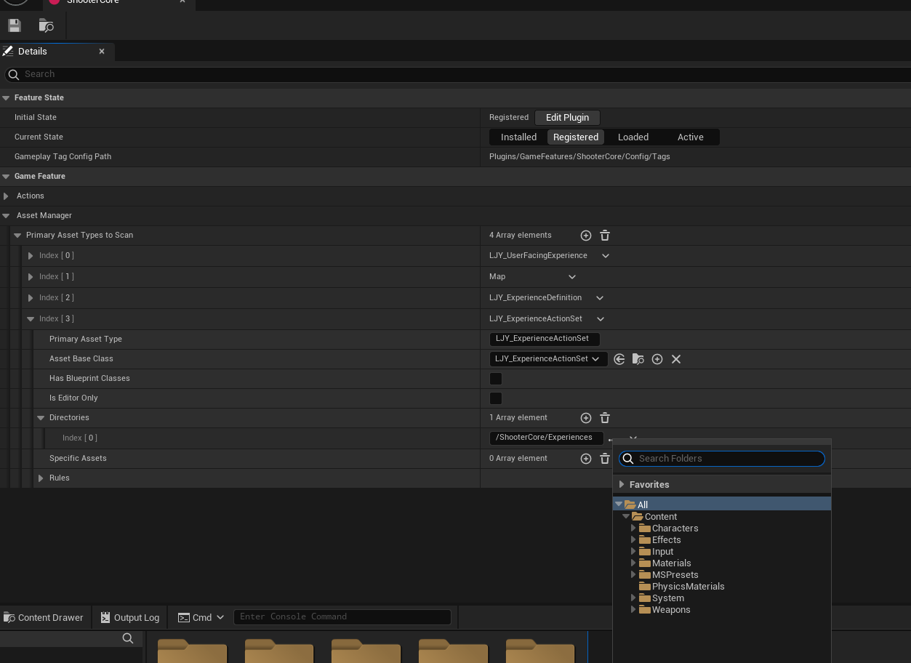The image size is (911, 663).
Task: Open the LJY_UserFacingExperience element options dropdown
Action: point(606,256)
